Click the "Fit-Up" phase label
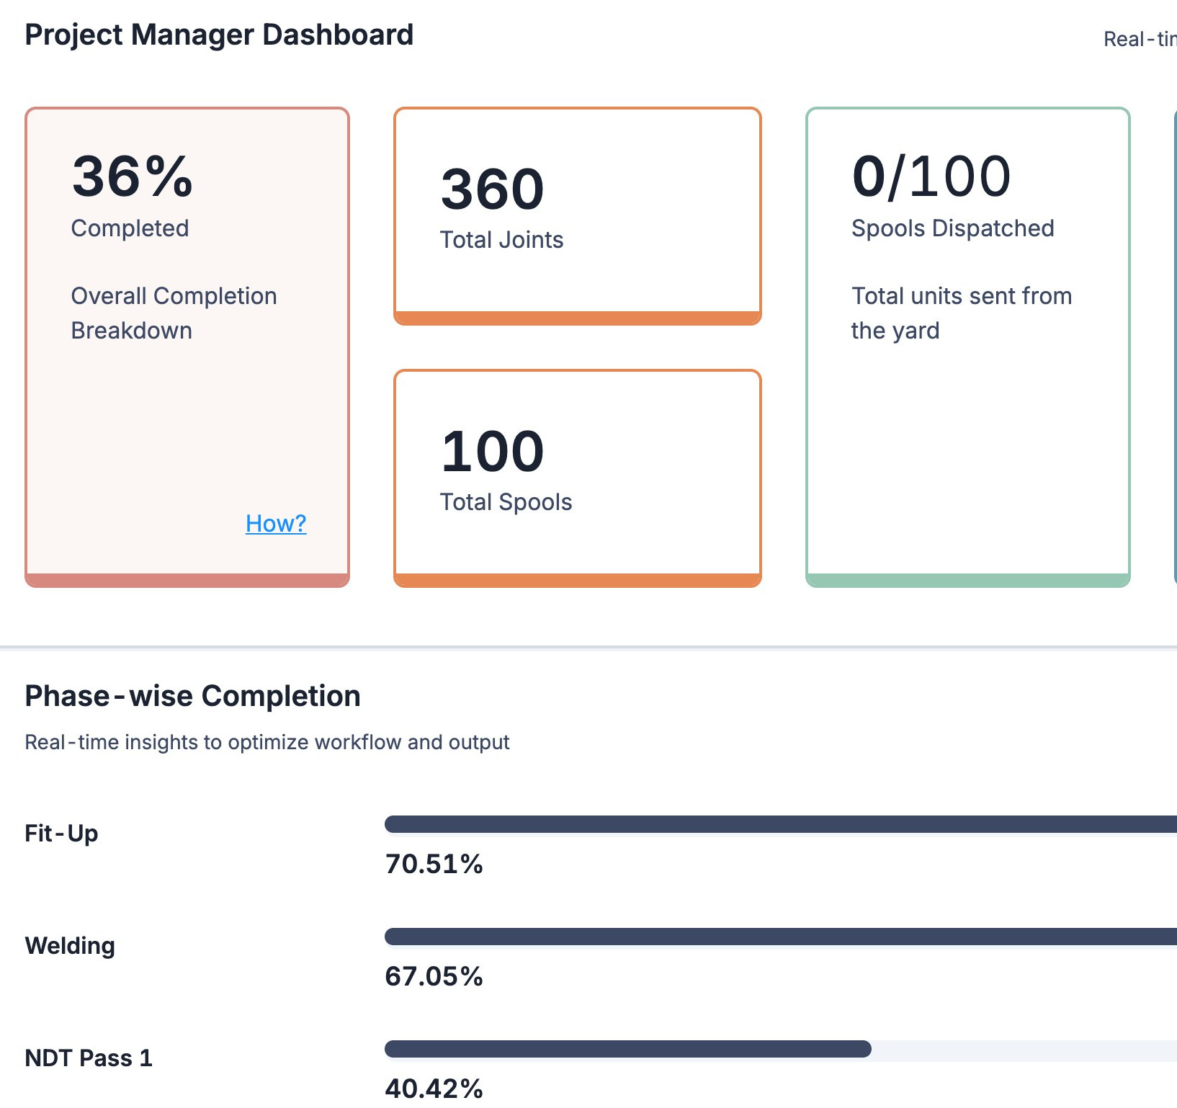This screenshot has width=1177, height=1108. pos(61,834)
